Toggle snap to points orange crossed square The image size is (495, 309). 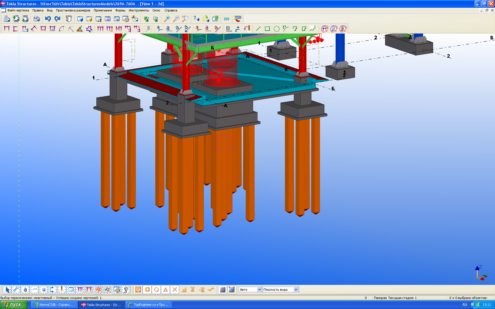point(138,290)
